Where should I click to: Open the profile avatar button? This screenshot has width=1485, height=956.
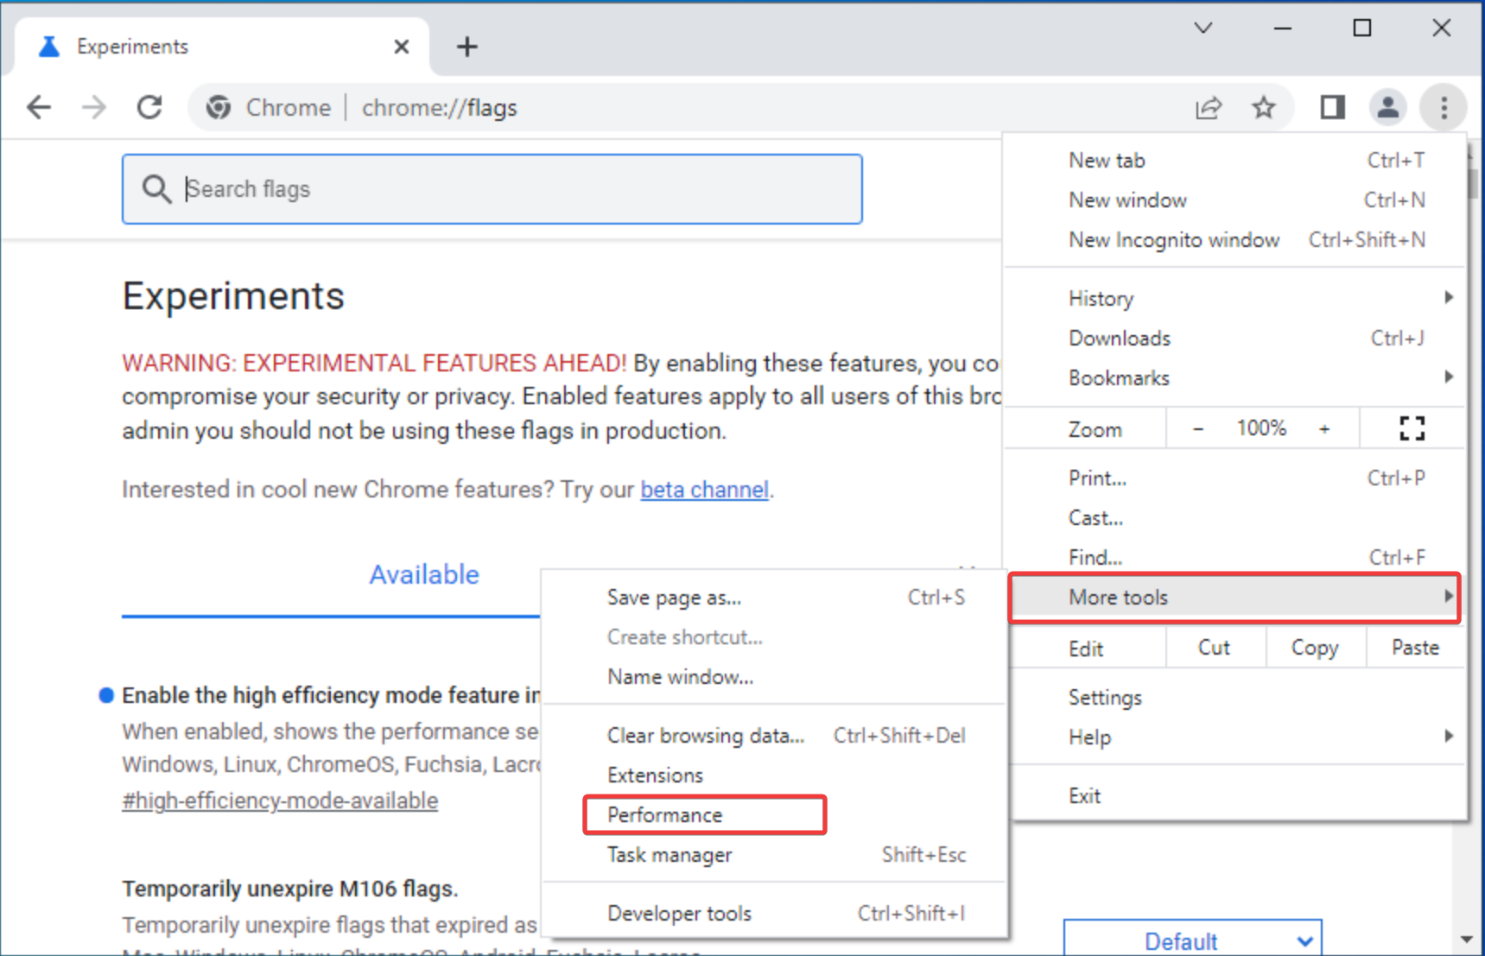coord(1387,108)
